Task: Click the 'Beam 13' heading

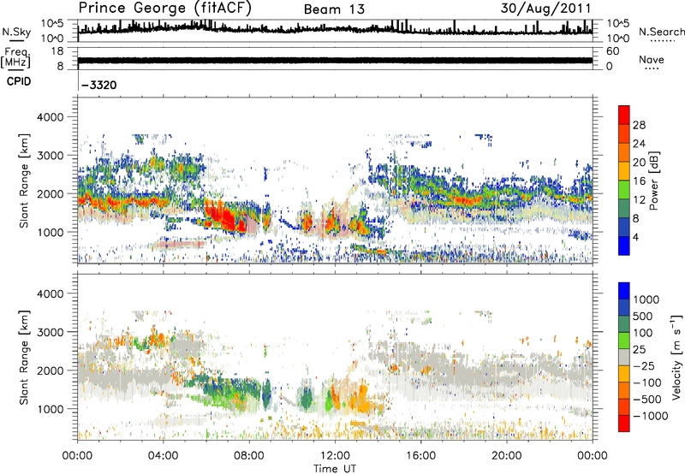Action: pos(334,9)
